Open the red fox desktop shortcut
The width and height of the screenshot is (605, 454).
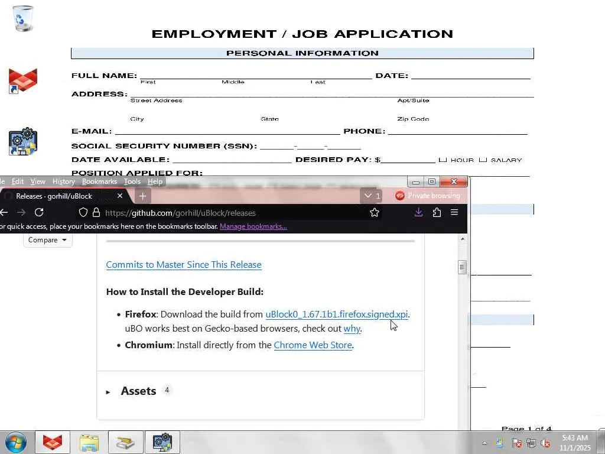pos(23,80)
